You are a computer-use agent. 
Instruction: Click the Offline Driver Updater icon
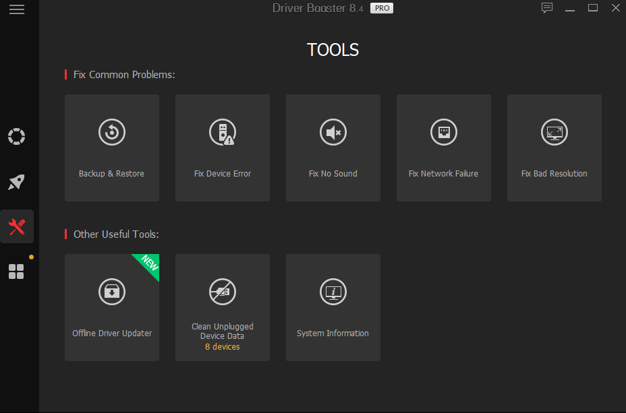pyautogui.click(x=112, y=292)
